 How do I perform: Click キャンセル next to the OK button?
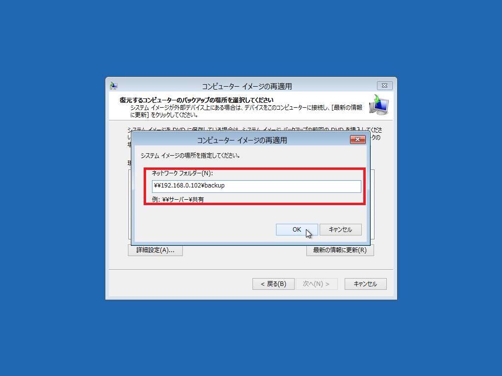click(x=340, y=230)
